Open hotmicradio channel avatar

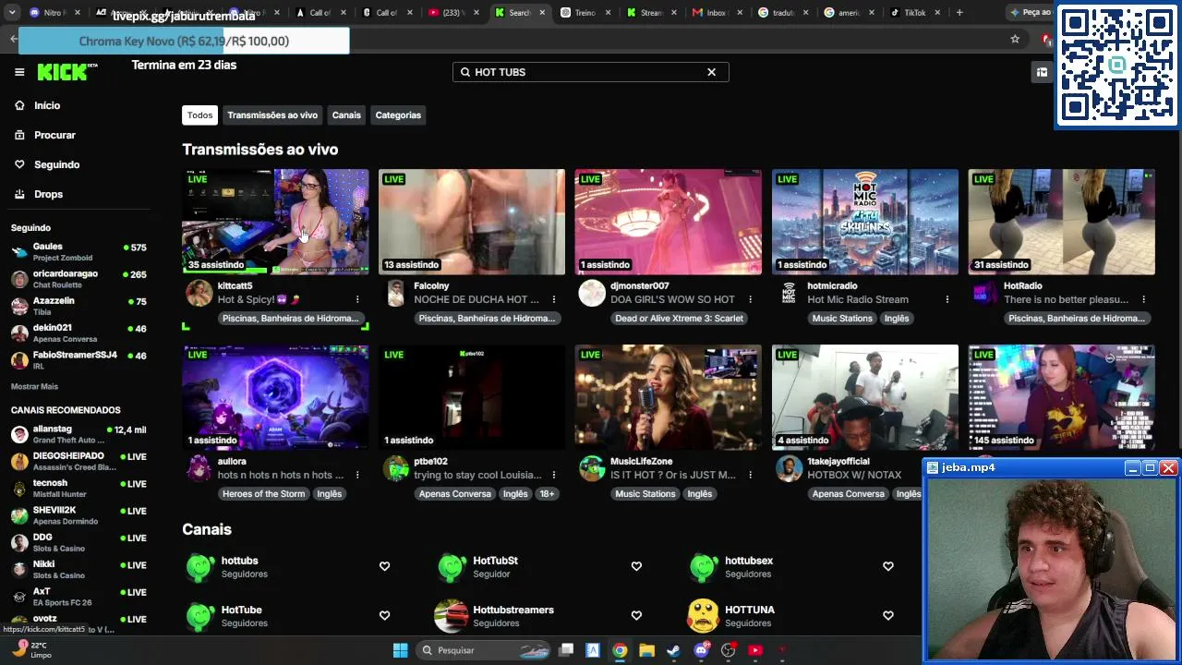(789, 294)
